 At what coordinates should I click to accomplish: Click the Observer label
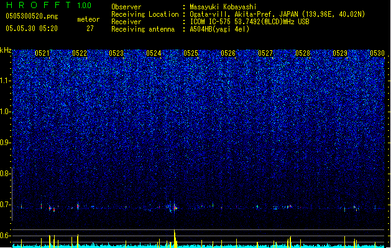pyautogui.click(x=126, y=7)
